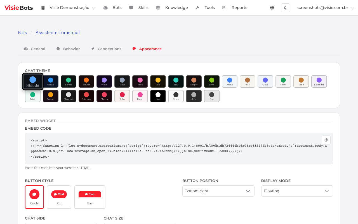Click the globe language icon
358x224 pixels.
coord(272,8)
